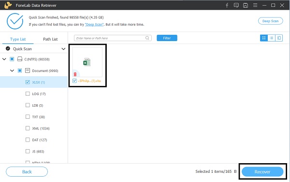Click the Quick Scan check icon
Image resolution: width=290 pixels, height=182 pixels.
point(8,49)
